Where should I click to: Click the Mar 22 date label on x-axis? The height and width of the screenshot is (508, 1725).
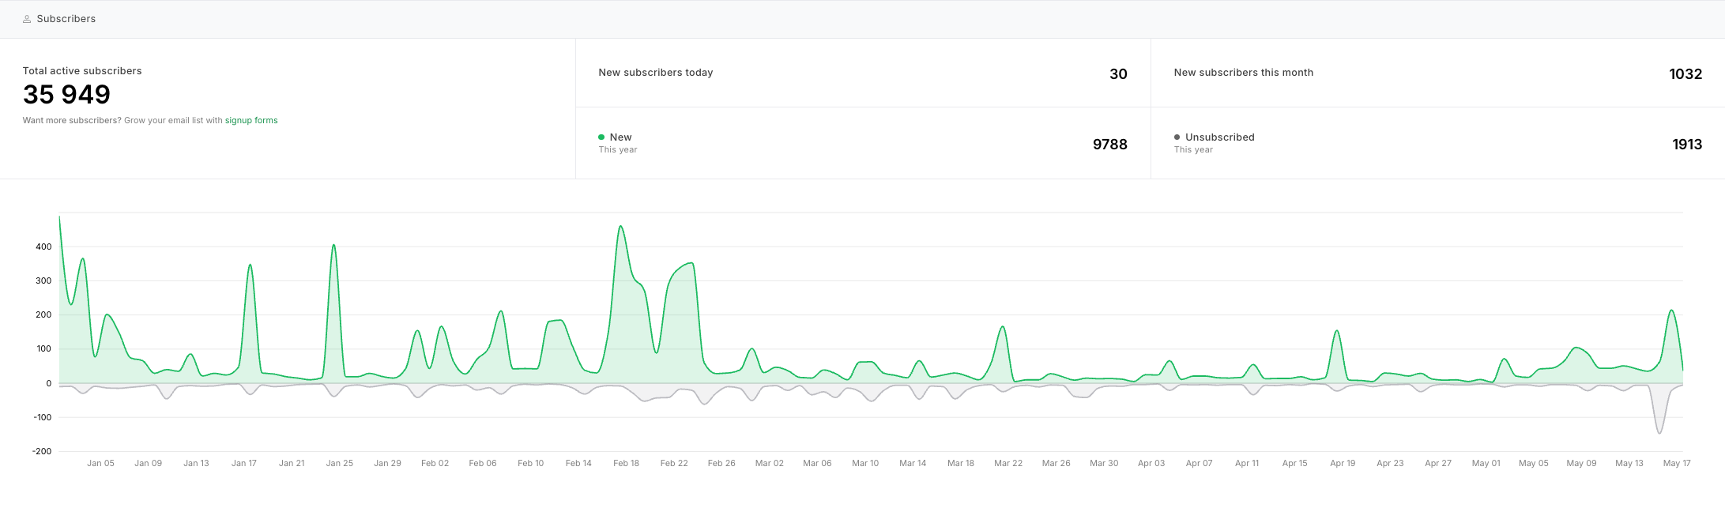tap(1008, 464)
